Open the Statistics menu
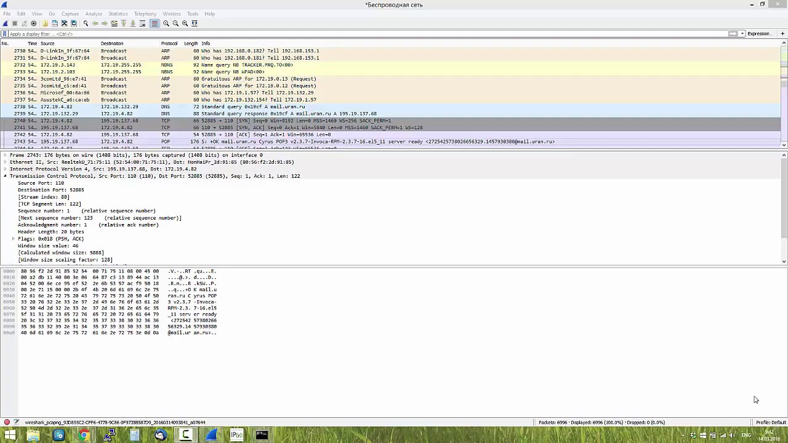Image resolution: width=788 pixels, height=443 pixels. click(x=118, y=14)
